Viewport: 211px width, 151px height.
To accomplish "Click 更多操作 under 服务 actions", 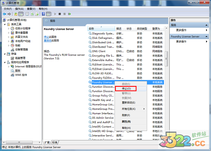I will click(x=181, y=30).
